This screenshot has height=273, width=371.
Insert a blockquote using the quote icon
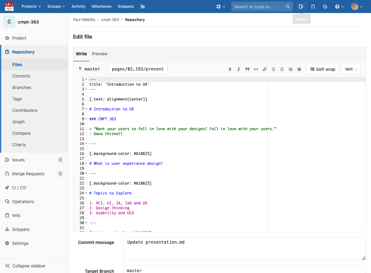click(247, 69)
